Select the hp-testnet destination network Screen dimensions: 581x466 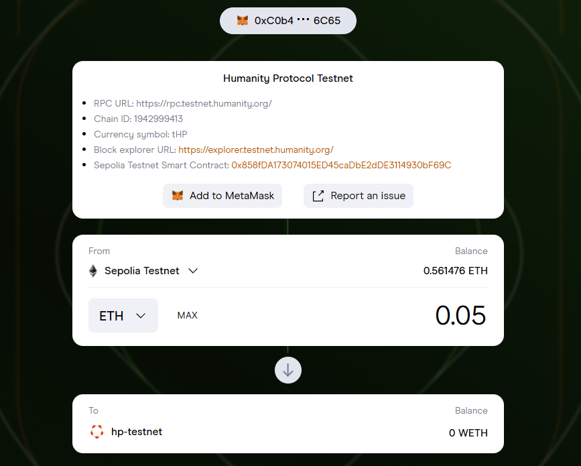[137, 432]
